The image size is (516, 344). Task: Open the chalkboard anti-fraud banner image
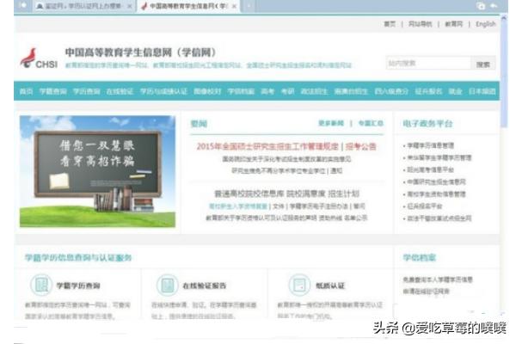pos(97,171)
